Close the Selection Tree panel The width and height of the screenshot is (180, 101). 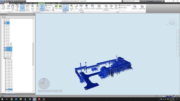point(34,14)
